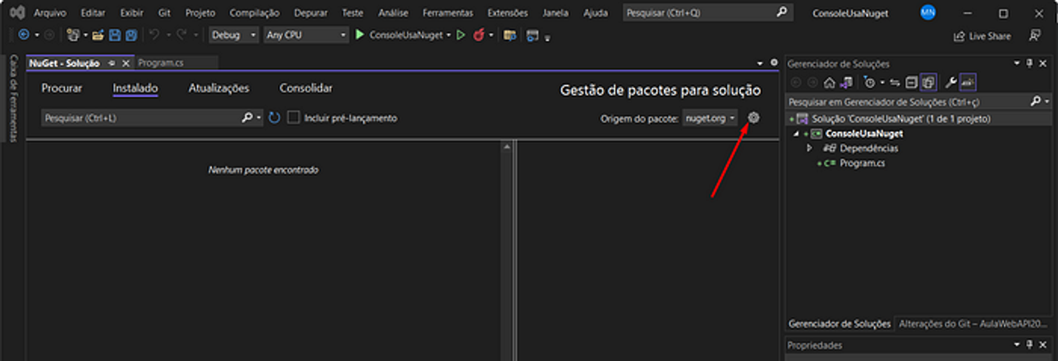
Task: Collapse the ConsoleUsaNuget project node
Action: 796,134
